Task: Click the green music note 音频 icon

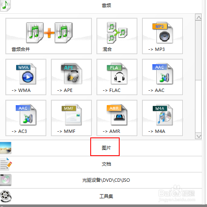Action: coord(5,5)
